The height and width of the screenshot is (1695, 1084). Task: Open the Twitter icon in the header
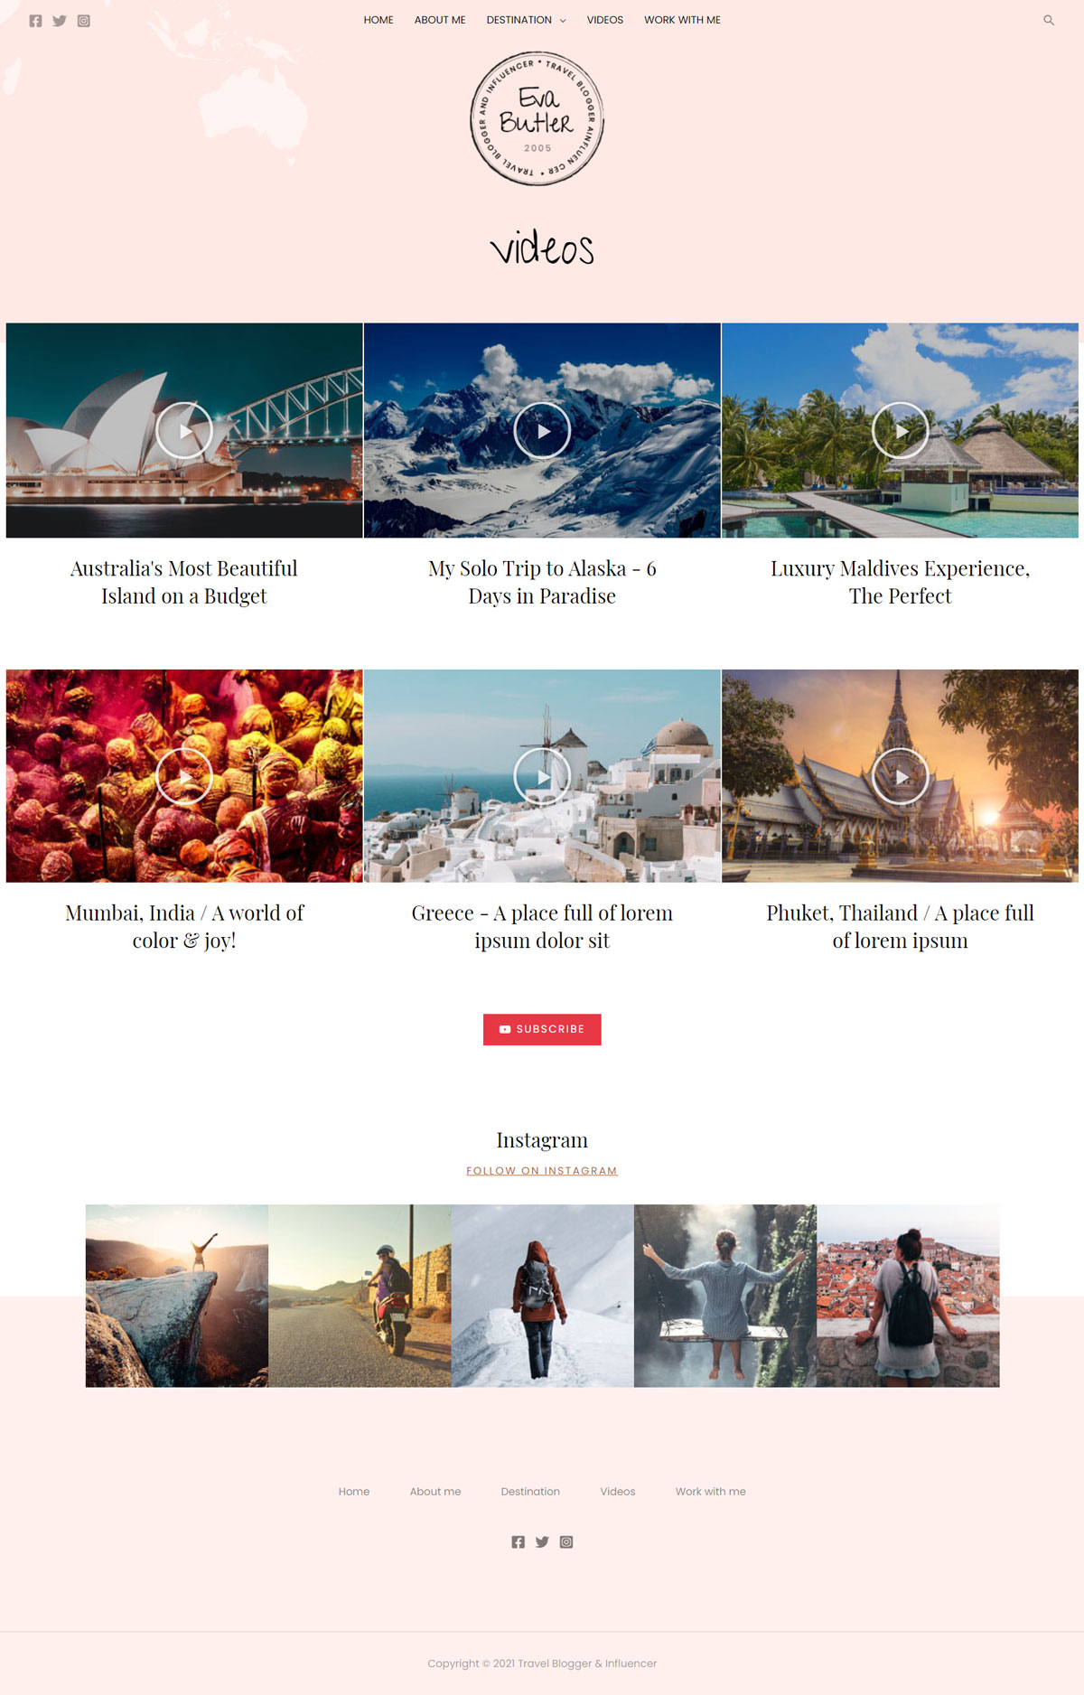tap(60, 21)
